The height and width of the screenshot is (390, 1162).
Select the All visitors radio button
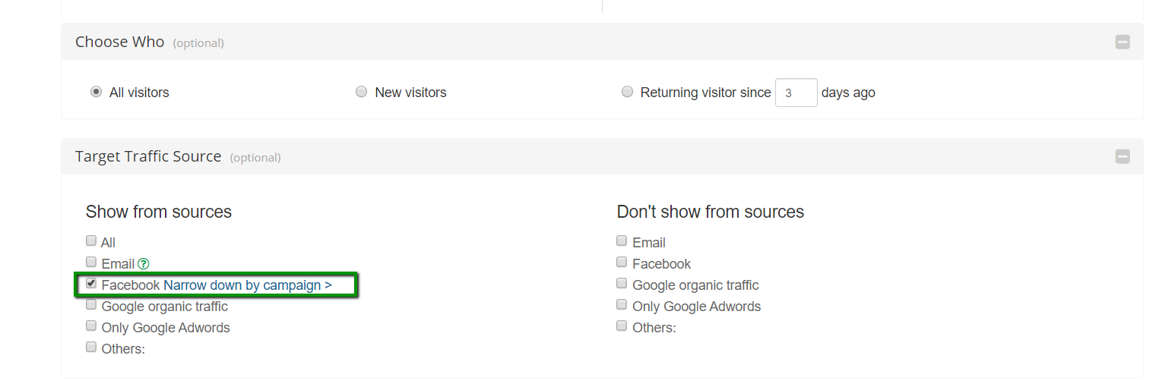pyautogui.click(x=96, y=92)
